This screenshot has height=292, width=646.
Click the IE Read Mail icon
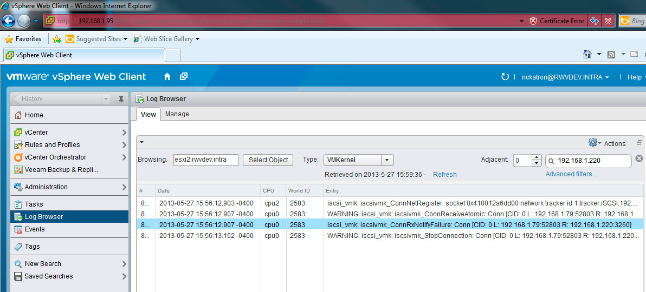pyautogui.click(x=634, y=54)
